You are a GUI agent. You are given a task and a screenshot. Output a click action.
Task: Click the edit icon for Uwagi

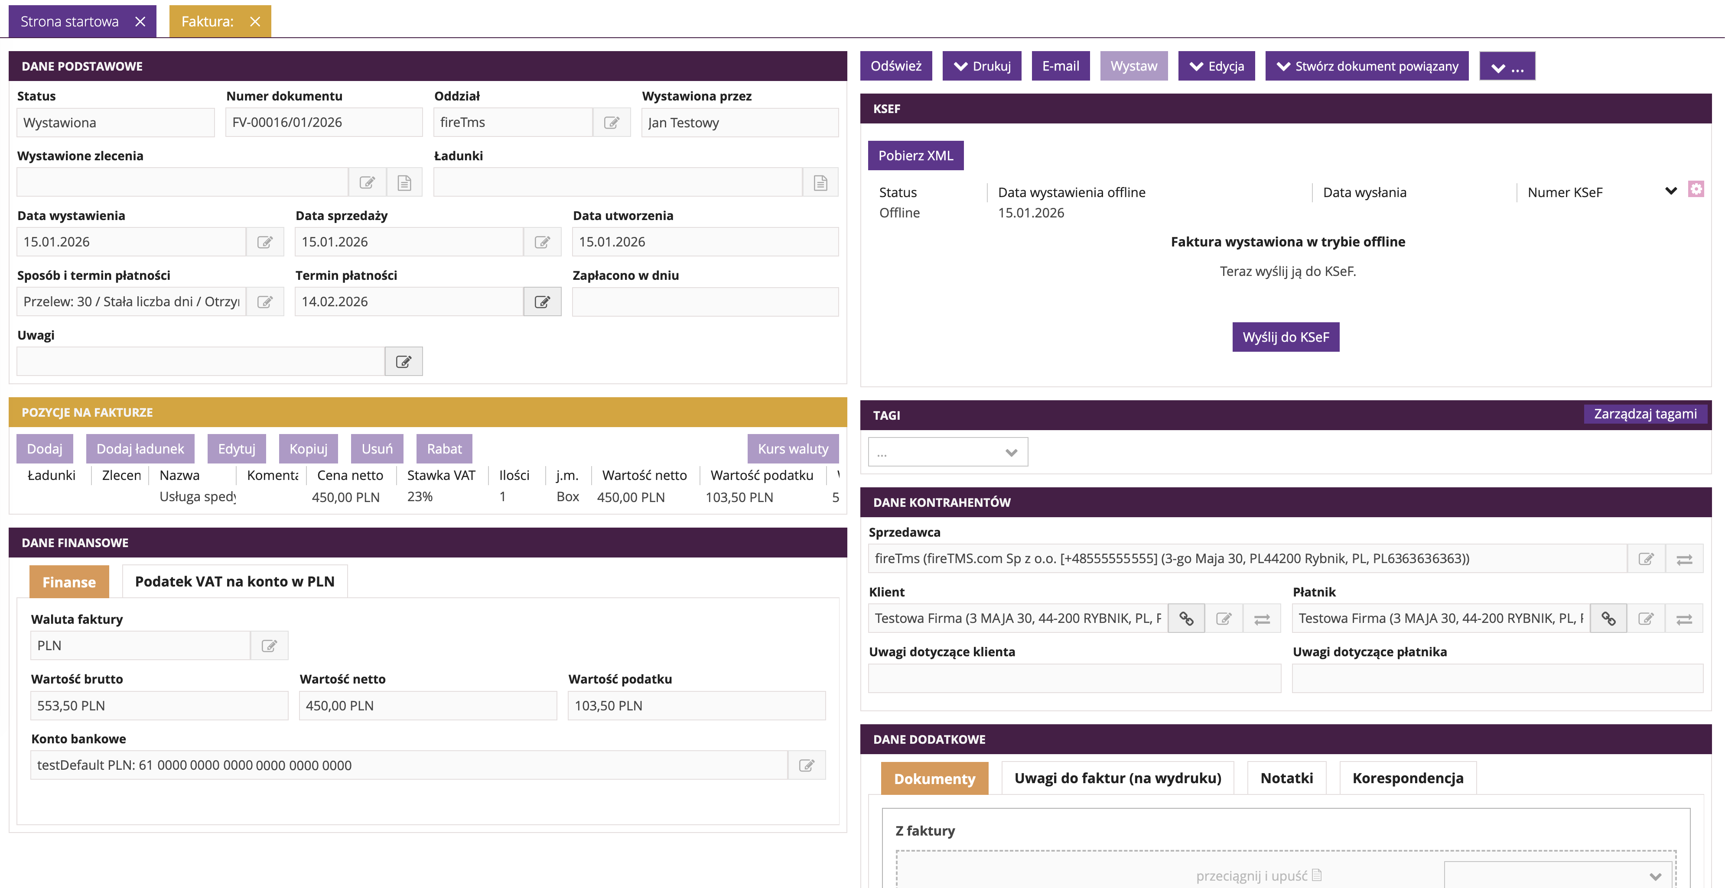pyautogui.click(x=403, y=362)
